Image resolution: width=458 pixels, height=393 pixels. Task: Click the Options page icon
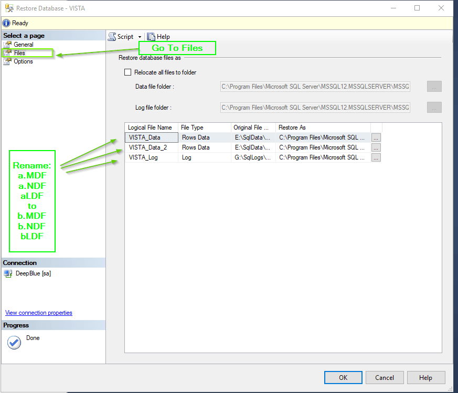(x=7, y=61)
